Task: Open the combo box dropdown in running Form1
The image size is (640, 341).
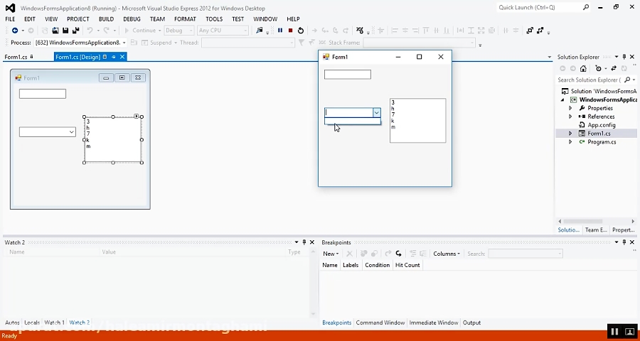Action: tap(376, 113)
